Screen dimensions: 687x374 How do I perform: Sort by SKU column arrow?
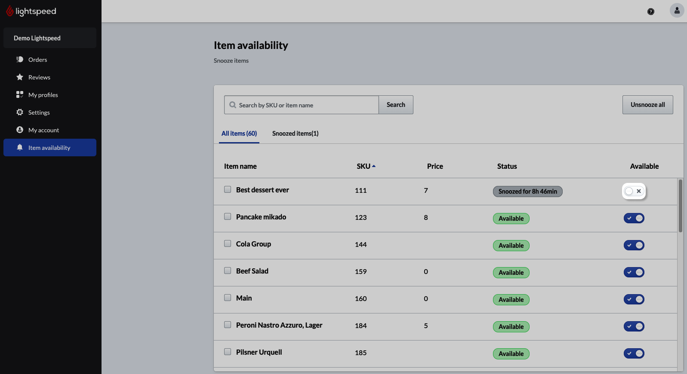click(374, 166)
